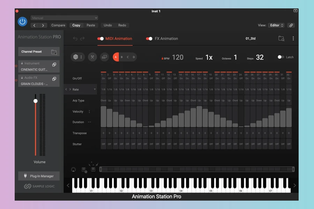Click the Redo button in header
314x209 pixels.
(122, 25)
